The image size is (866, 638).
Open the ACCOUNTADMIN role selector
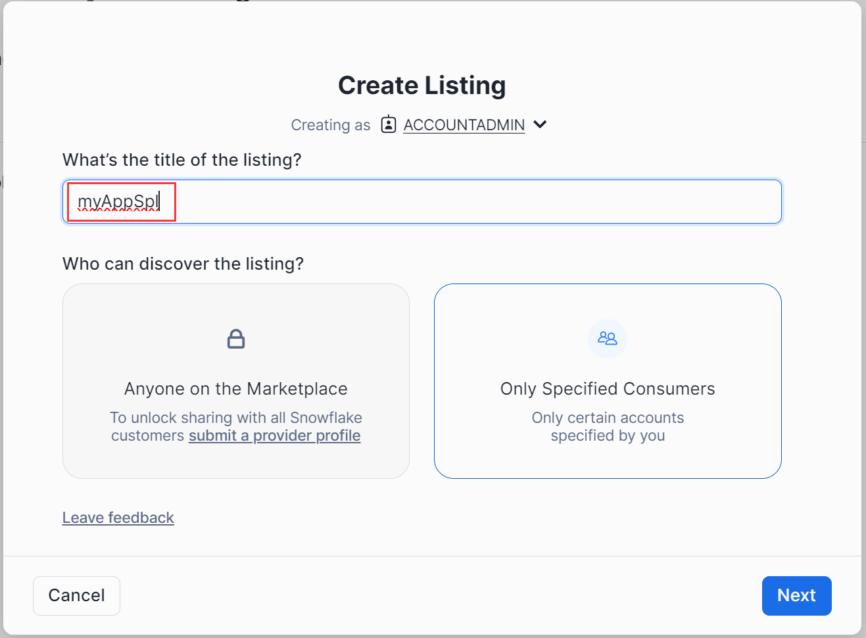(x=464, y=125)
